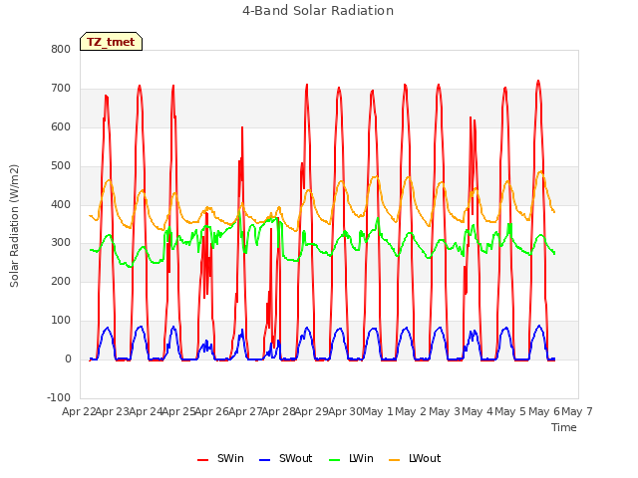Click the 700 y-axis tick label
638x478 pixels.
coord(61,89)
